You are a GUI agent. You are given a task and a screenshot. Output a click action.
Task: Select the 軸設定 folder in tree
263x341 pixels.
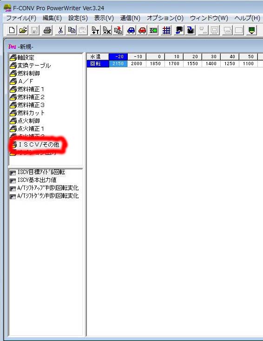click(22, 58)
